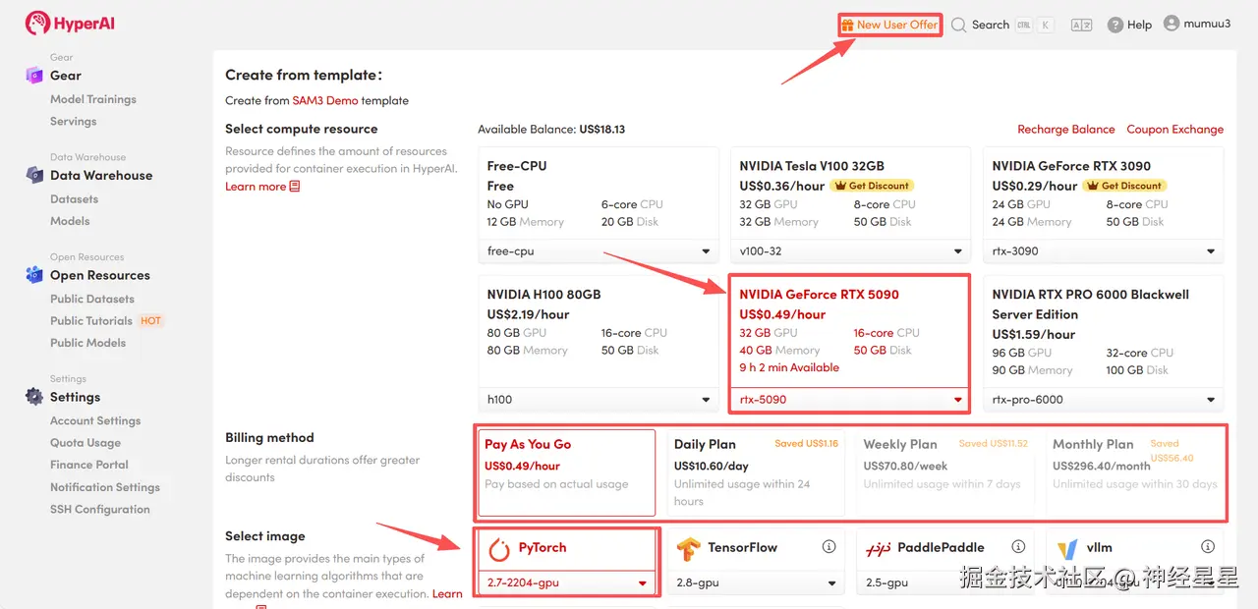Choose the Monthly Plan billing method
The height and width of the screenshot is (609, 1258).
(x=1134, y=471)
